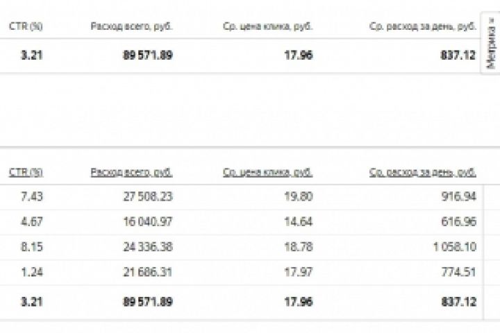500x333 pixels.
Task: Select the spend cell 21 686.31
Action: (147, 272)
